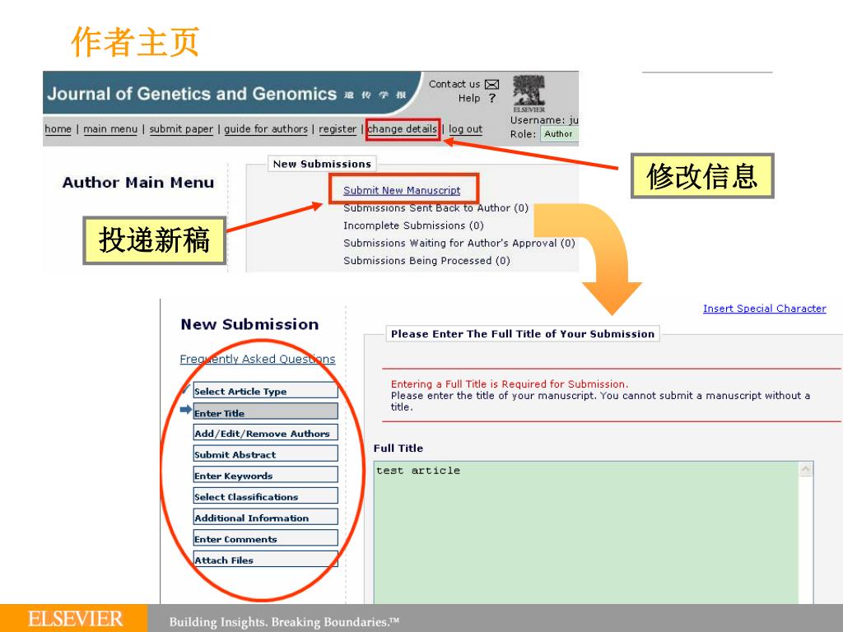Image resolution: width=843 pixels, height=632 pixels.
Task: Open submit paper navigation link
Action: [x=181, y=129]
